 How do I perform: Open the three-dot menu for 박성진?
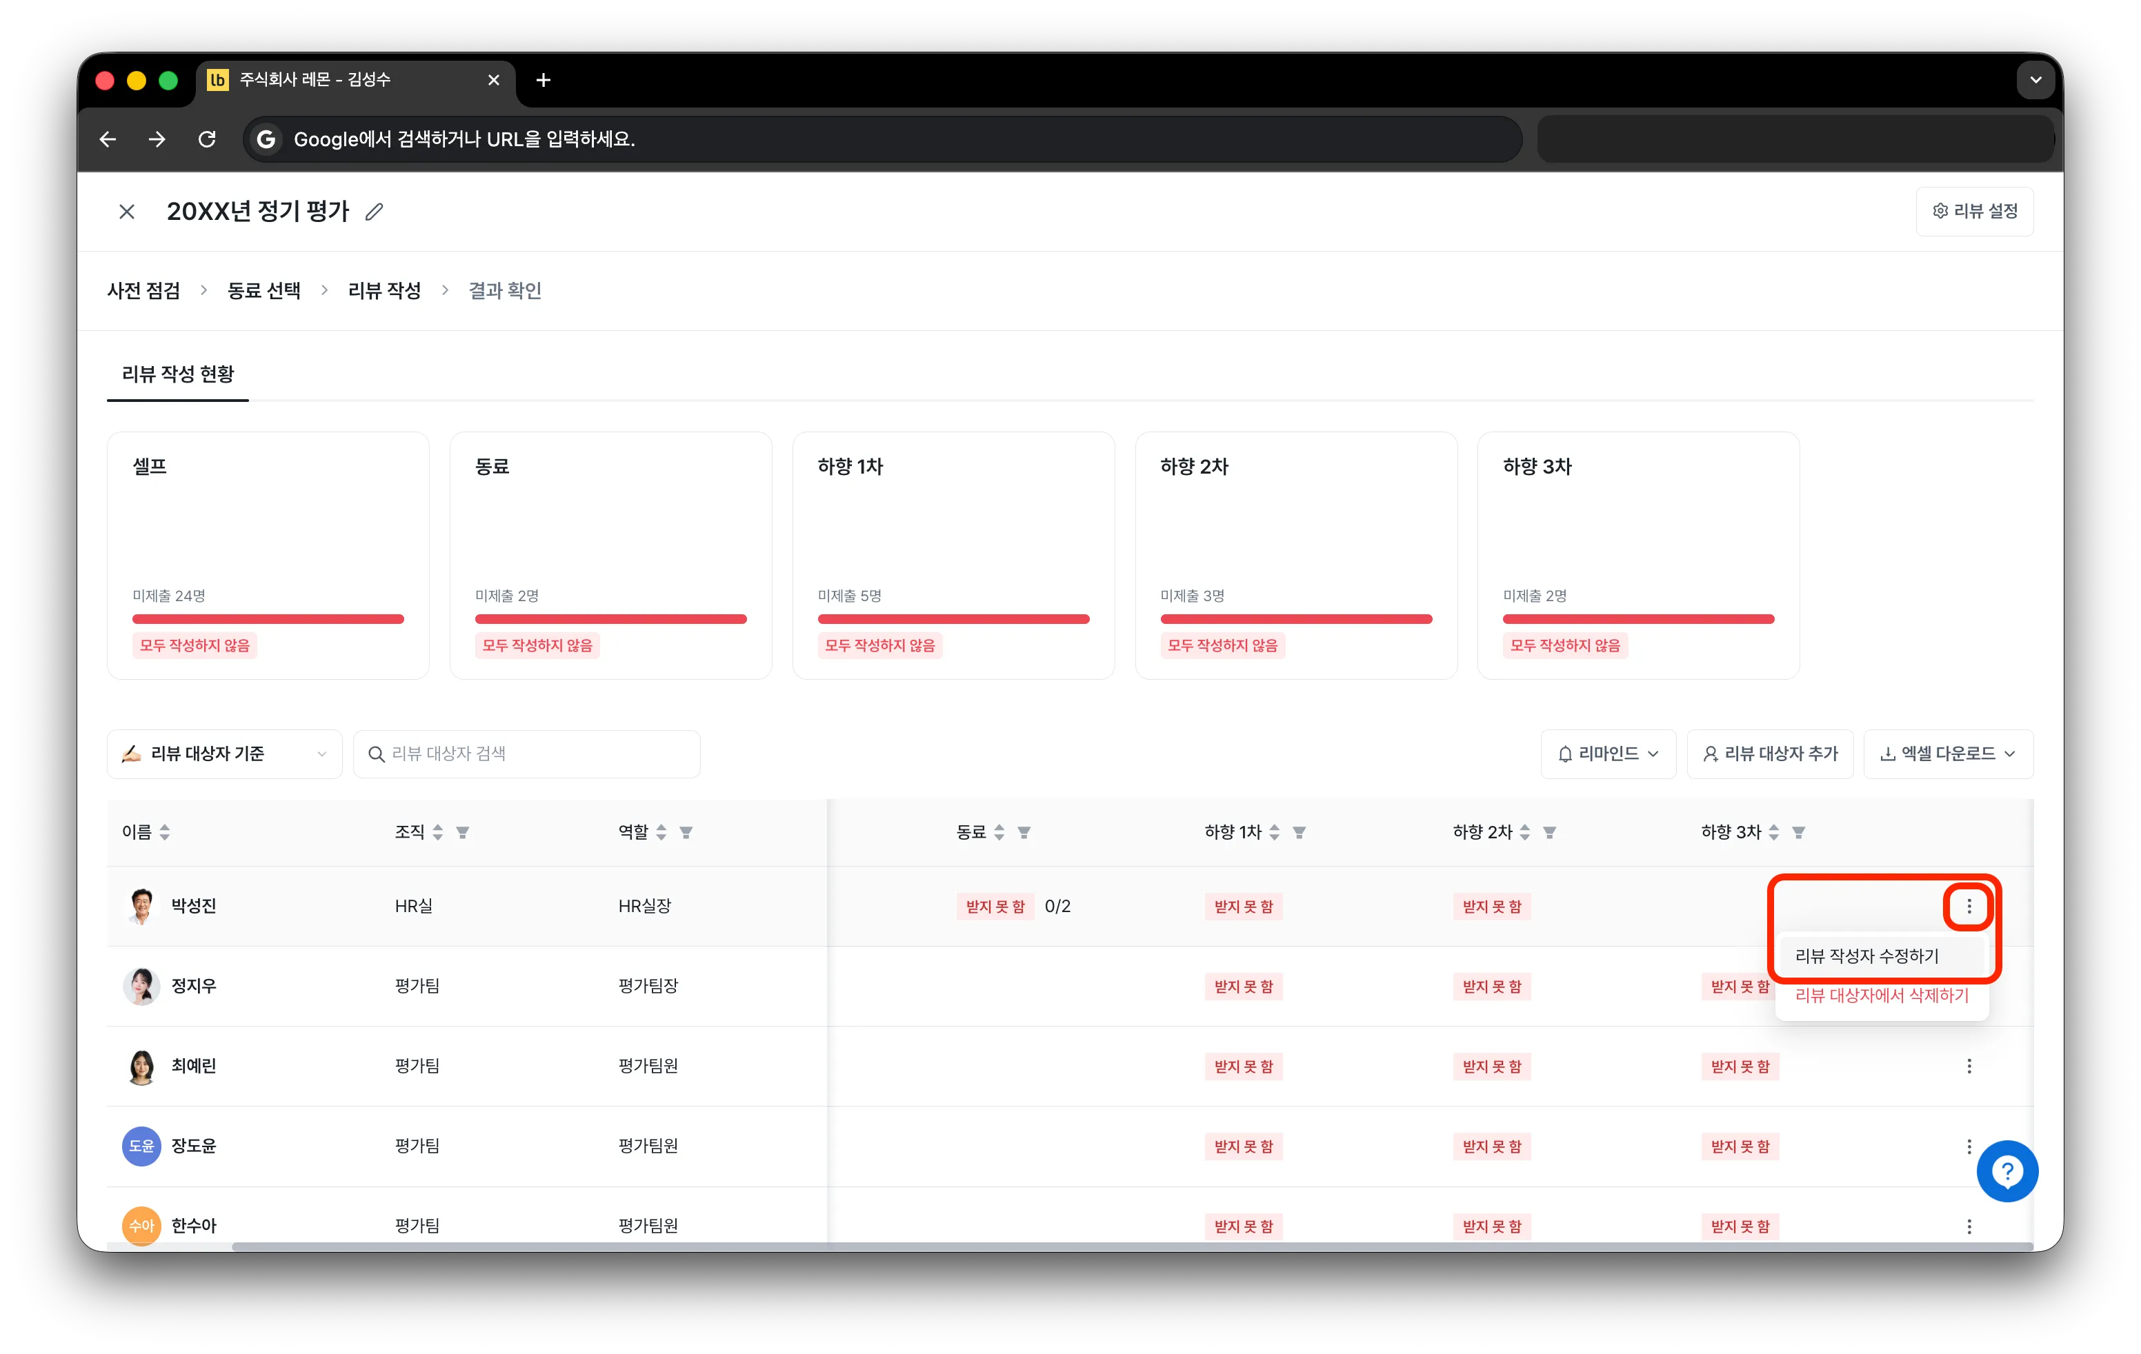pyautogui.click(x=1969, y=906)
